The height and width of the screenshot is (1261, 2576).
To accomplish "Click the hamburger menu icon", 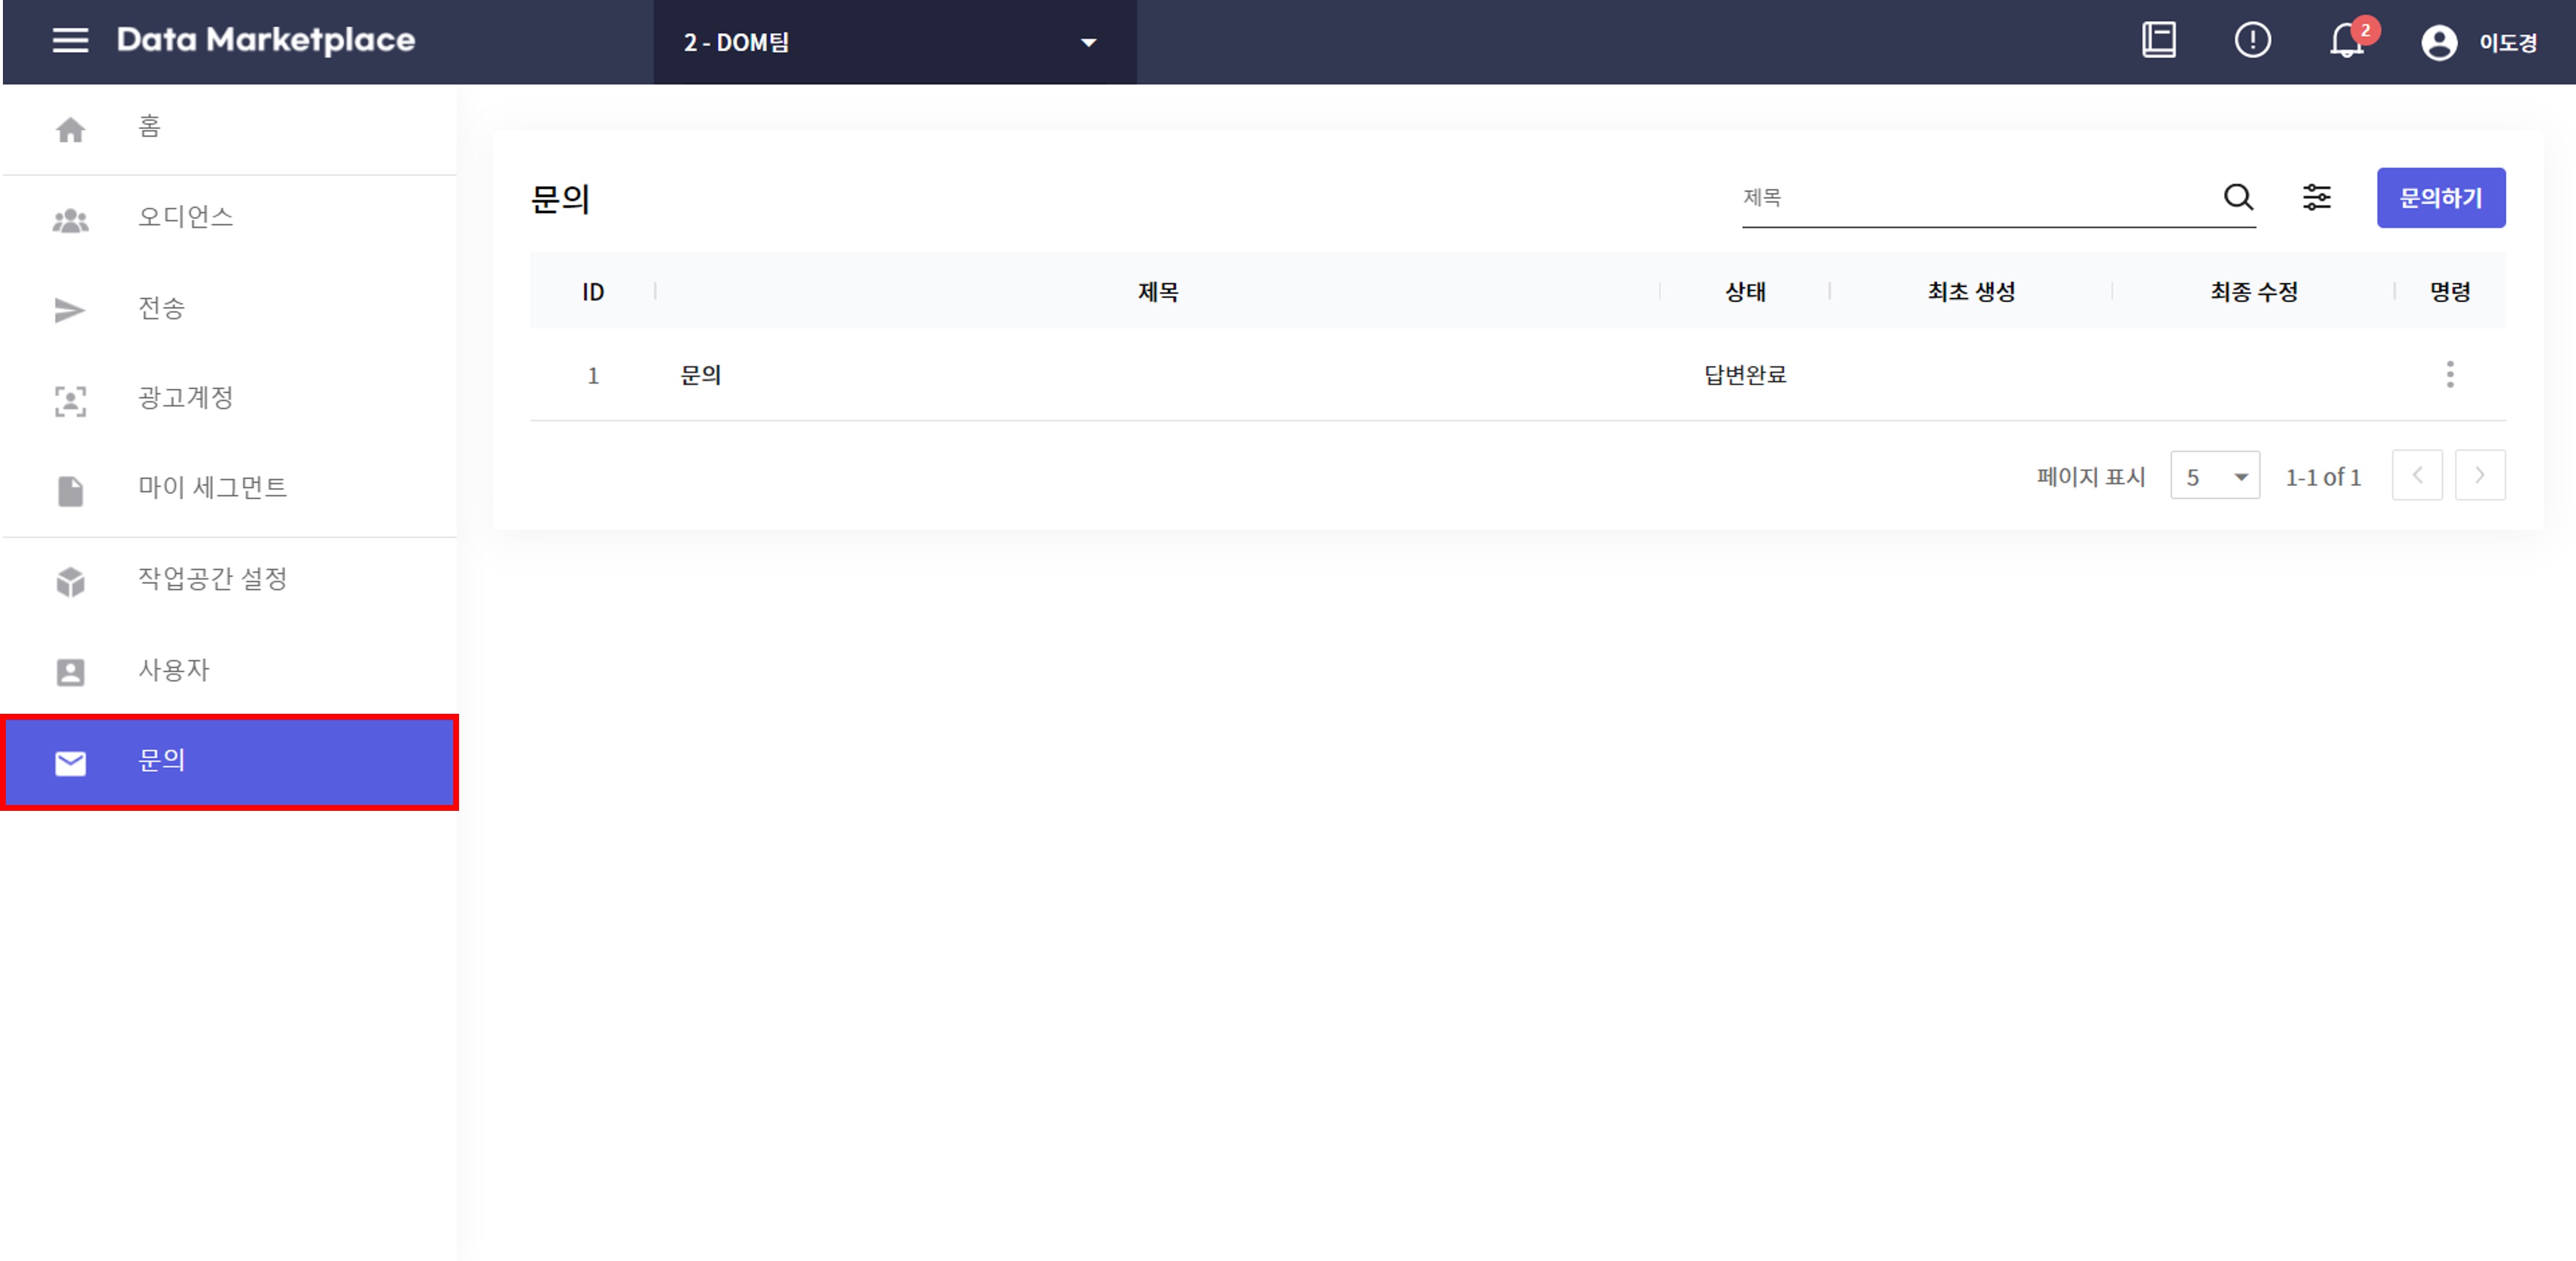I will (70, 41).
